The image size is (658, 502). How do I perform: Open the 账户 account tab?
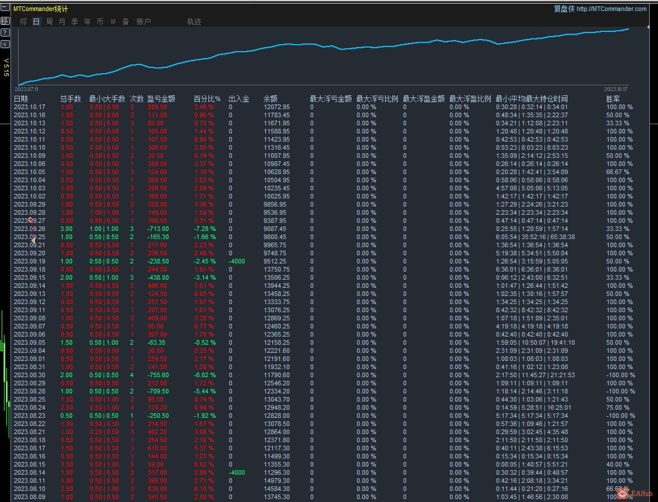(x=143, y=22)
